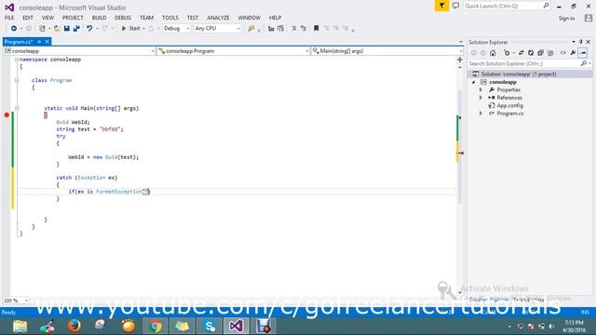Open the Any CPU platform dropdown

[217, 29]
